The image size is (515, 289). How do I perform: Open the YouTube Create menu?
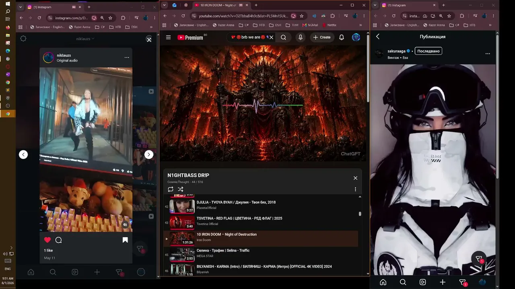click(x=322, y=37)
